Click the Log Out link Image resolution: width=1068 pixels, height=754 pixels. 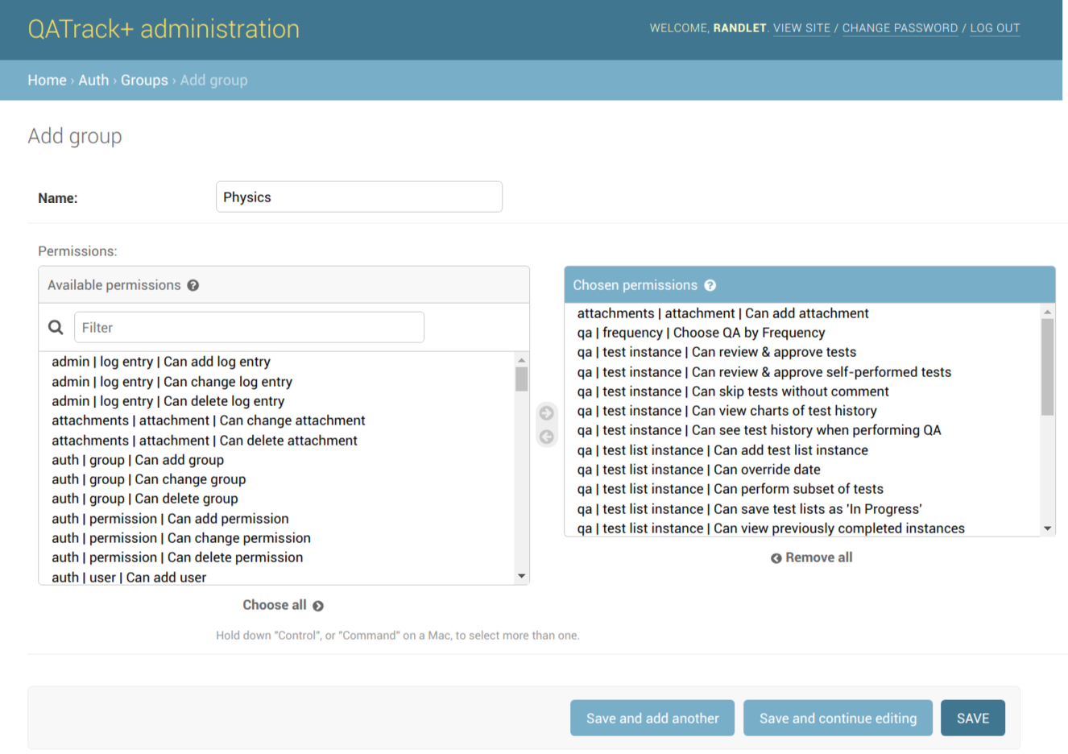point(995,28)
